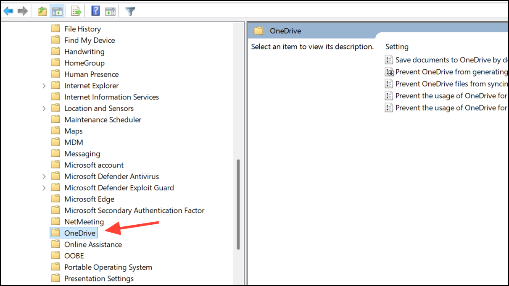Click policy icon beside Prevent OneDrive from generating
509x286 pixels.
[x=389, y=72]
